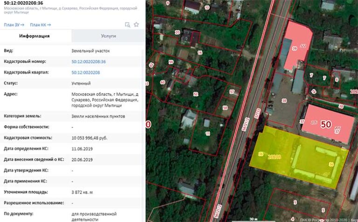Click parcel number 20 on the map
The width and height of the screenshot is (358, 222).
[x=177, y=32]
